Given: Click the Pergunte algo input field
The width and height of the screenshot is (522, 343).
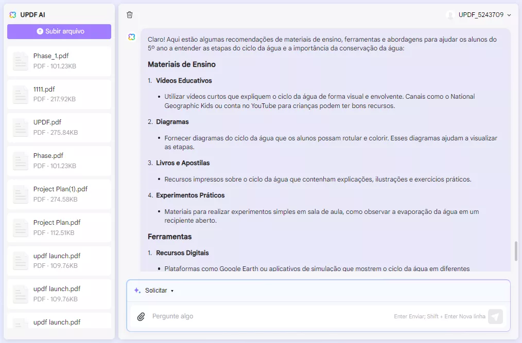Looking at the screenshot, I should (271, 316).
